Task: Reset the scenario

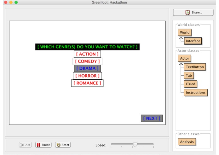Action: click(63, 145)
